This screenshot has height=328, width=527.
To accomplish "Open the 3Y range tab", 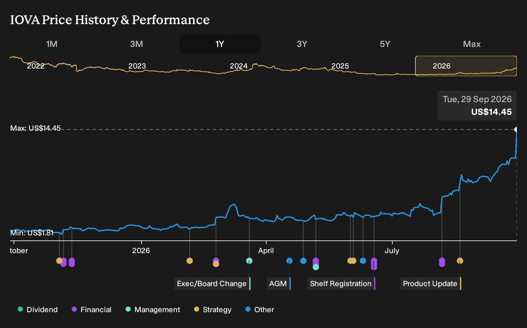I will pos(302,44).
